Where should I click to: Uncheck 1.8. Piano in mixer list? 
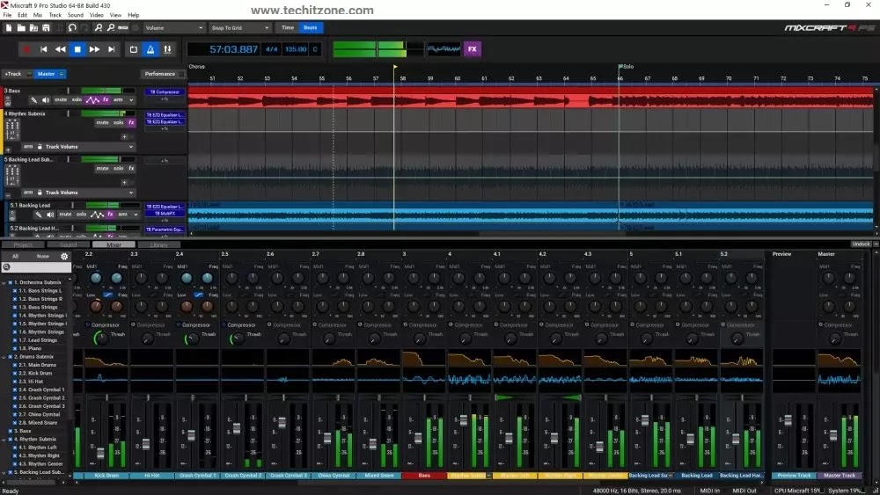coord(15,348)
